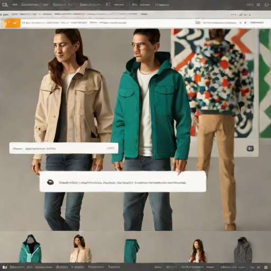Select the green pants thumbnail
This screenshot has width=271, height=271.
[131, 250]
